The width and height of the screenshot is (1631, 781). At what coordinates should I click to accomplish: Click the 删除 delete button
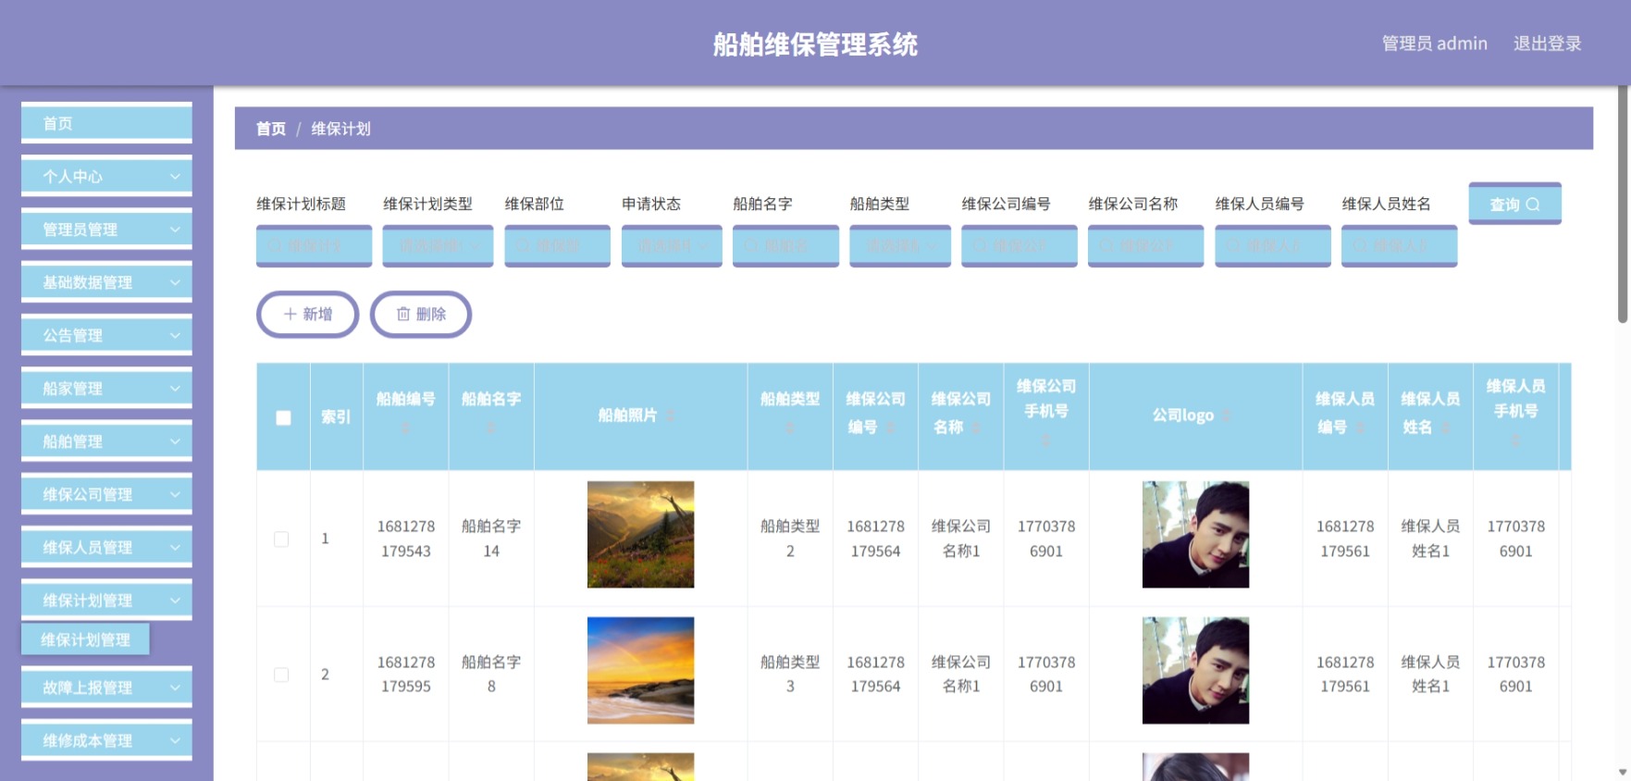coord(421,315)
